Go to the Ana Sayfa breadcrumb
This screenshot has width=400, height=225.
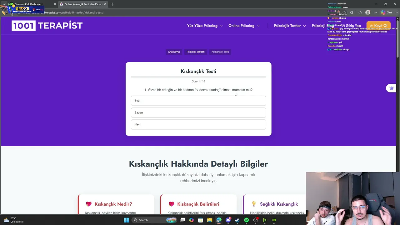tap(174, 52)
